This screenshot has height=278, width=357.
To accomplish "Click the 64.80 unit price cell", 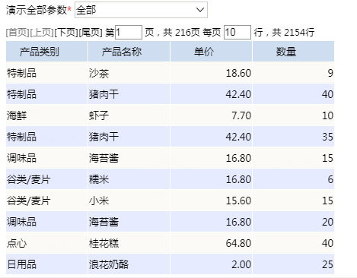I will (211, 243).
